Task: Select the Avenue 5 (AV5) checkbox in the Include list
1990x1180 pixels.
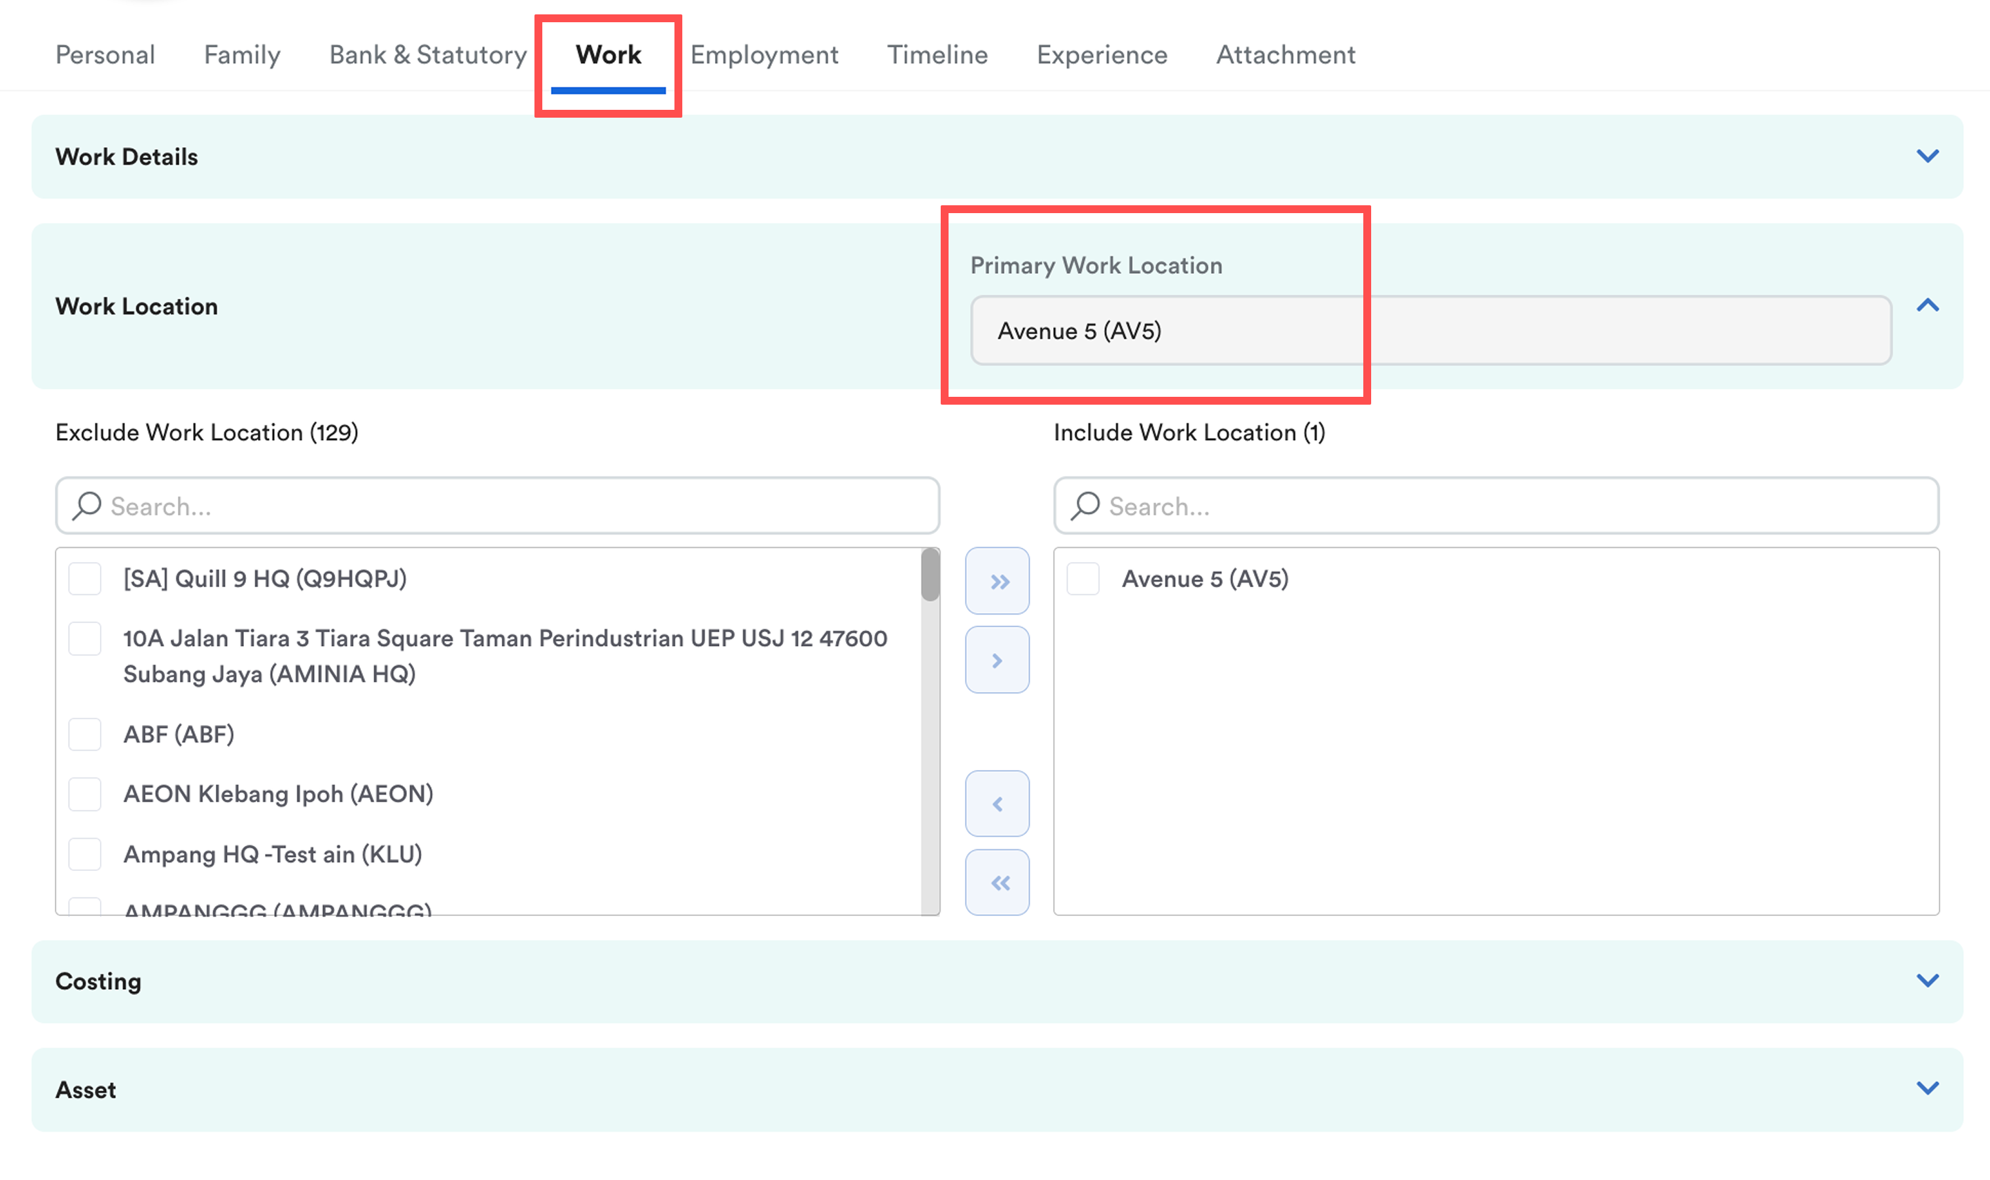Action: pyautogui.click(x=1083, y=579)
